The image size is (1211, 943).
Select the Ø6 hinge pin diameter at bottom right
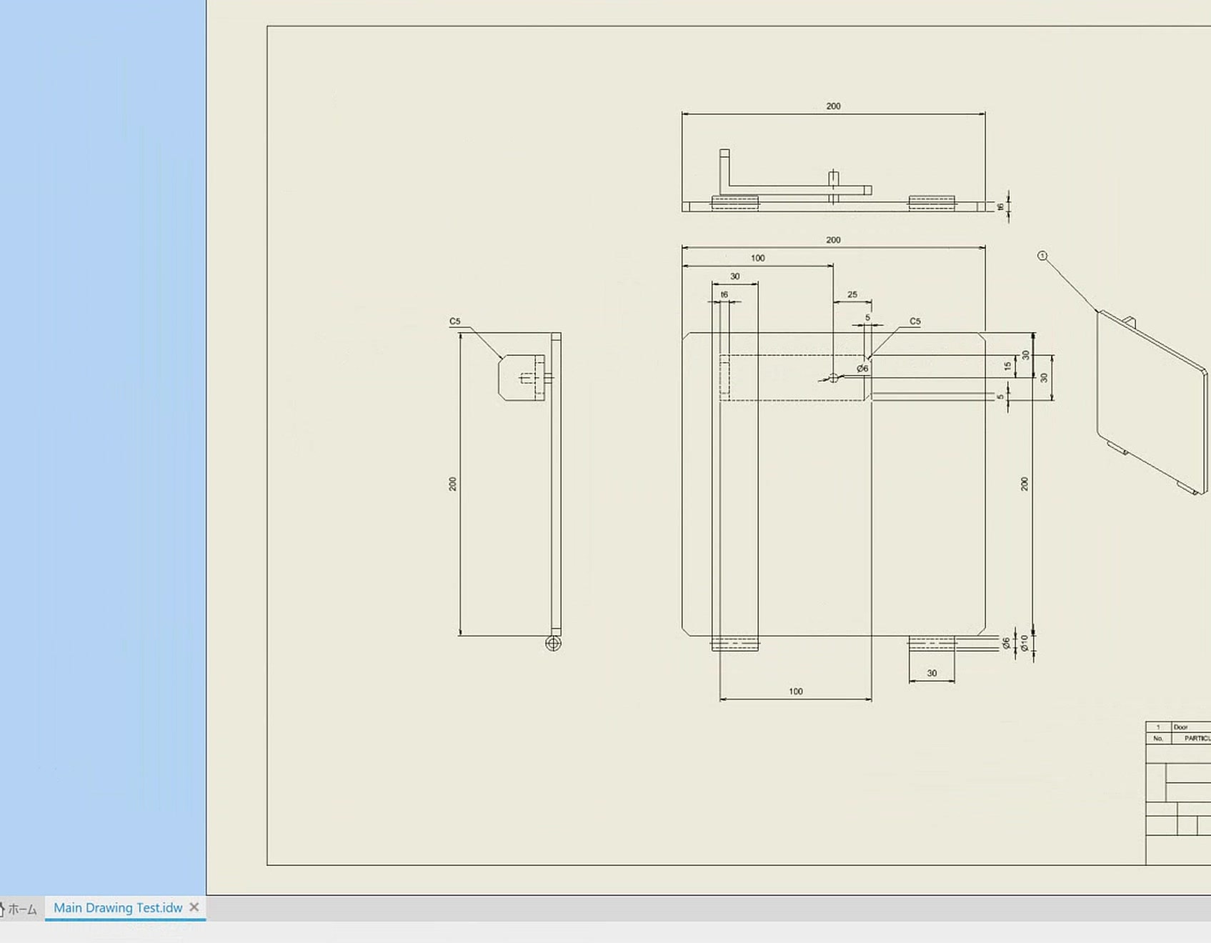[x=1006, y=644]
